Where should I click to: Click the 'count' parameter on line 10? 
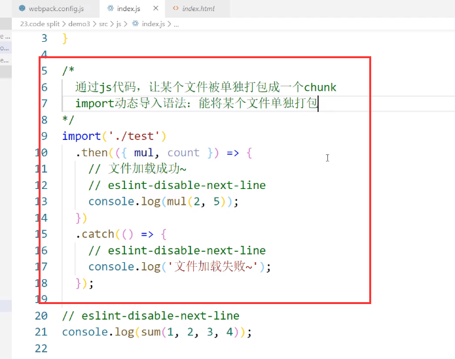tap(183, 152)
